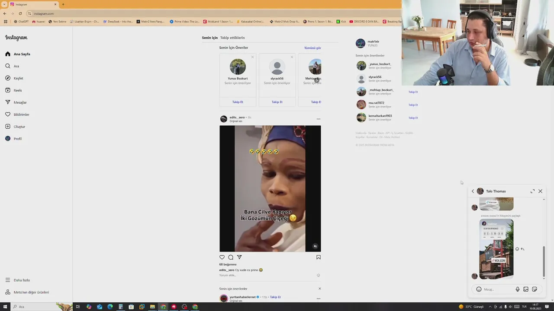Click the chat scrollbar
This screenshot has width=554, height=311.
pyautogui.click(x=544, y=261)
